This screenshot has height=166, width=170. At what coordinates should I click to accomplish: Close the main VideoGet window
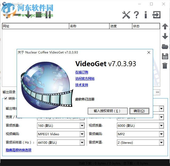coord(163,4)
